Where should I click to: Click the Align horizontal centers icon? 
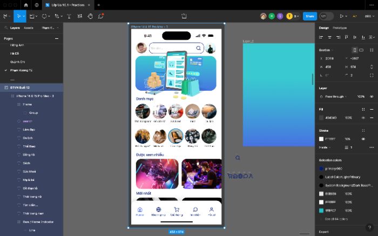[329, 37]
